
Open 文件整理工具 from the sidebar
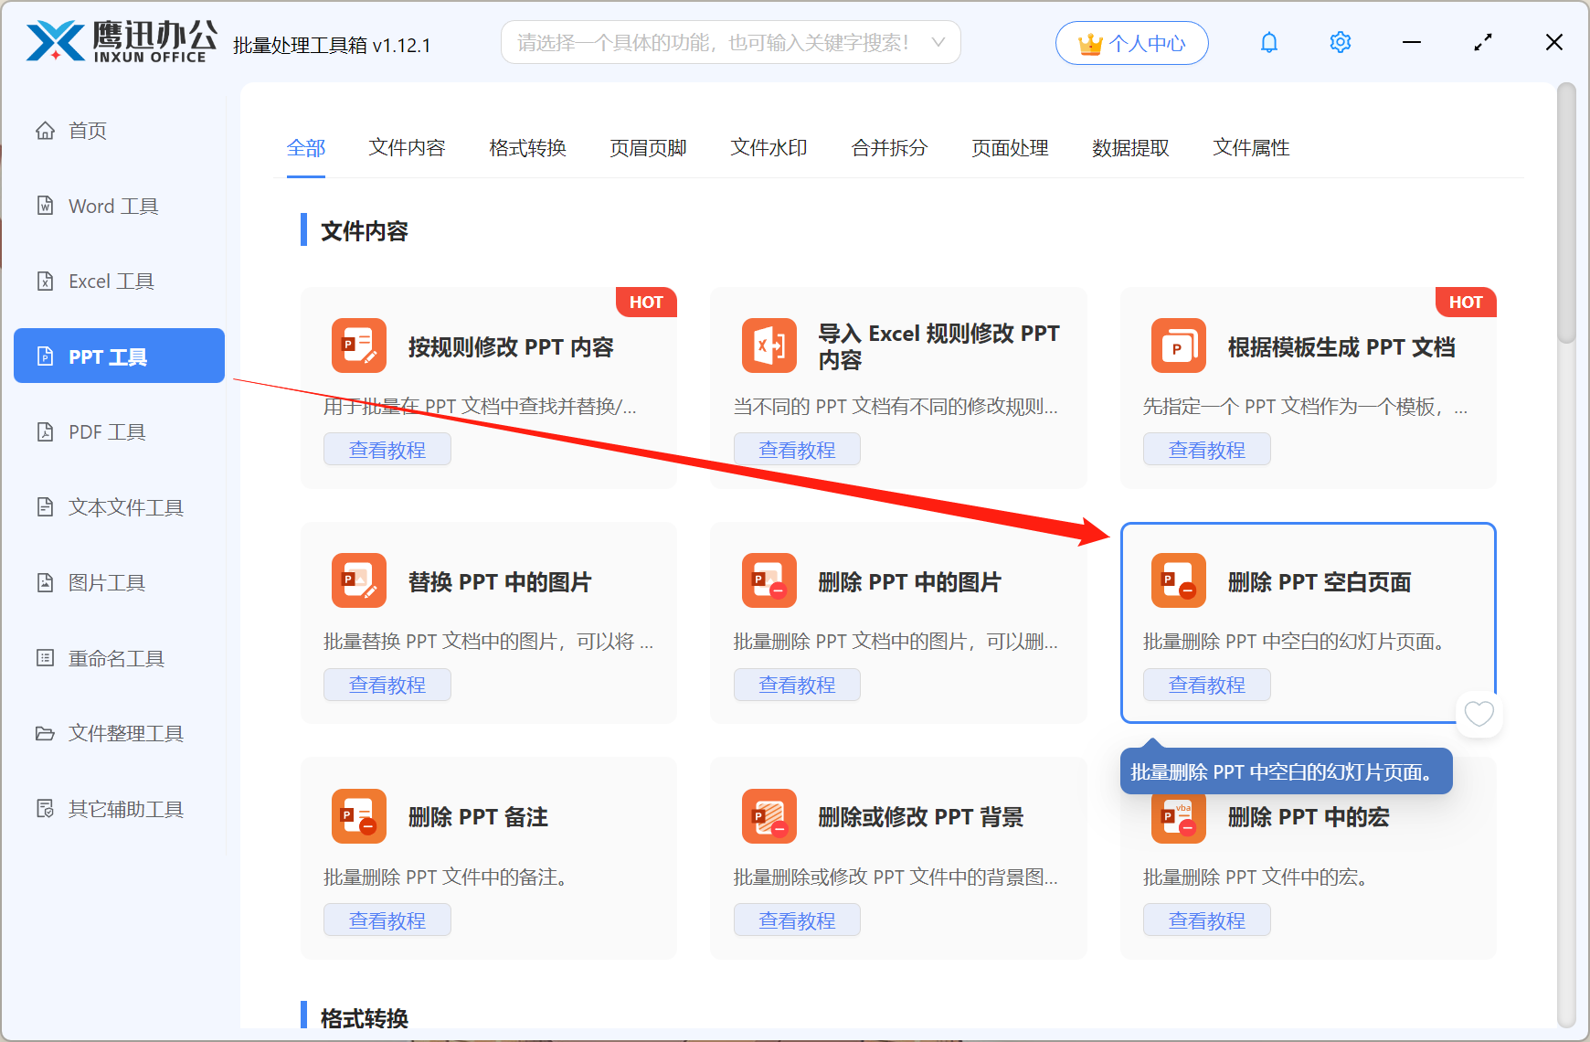(x=124, y=733)
